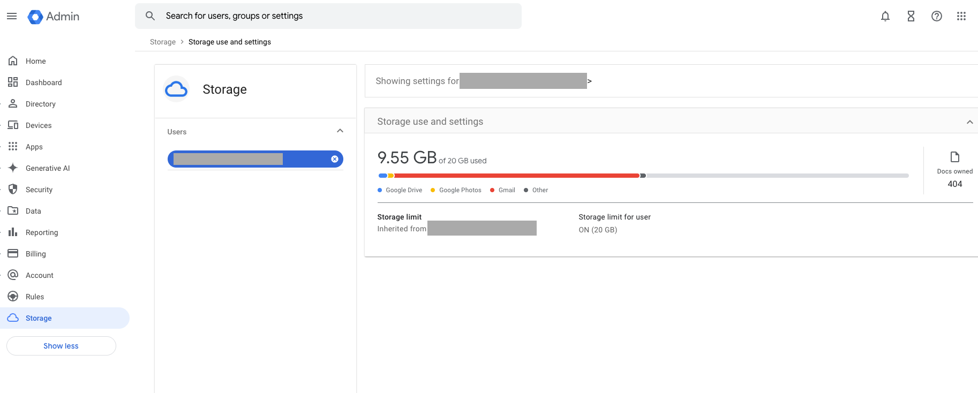Open Billing in the sidebar
The height and width of the screenshot is (393, 978).
tap(36, 254)
